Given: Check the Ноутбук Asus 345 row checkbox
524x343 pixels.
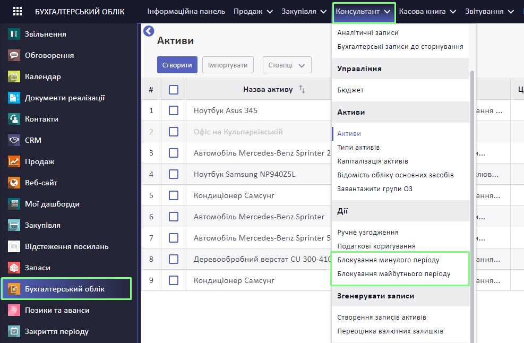Looking at the screenshot, I should point(174,110).
